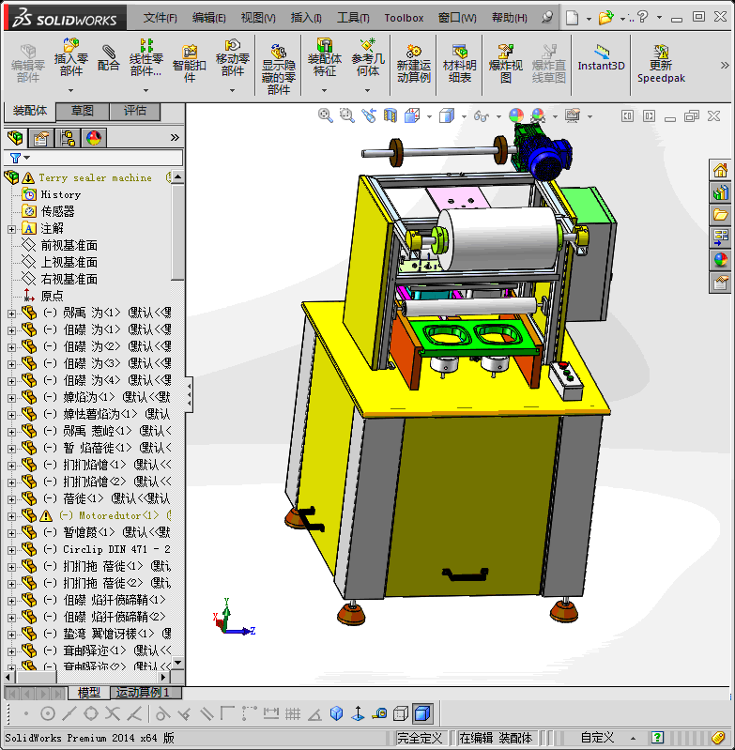Click the 自定义 units status bar field

tap(597, 738)
